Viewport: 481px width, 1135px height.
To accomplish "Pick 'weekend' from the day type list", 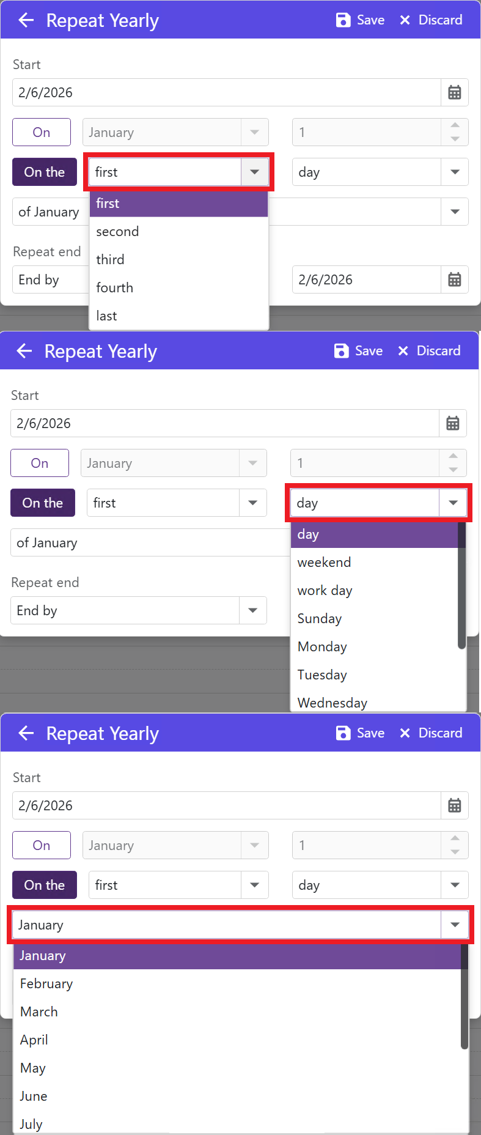I will (x=325, y=562).
